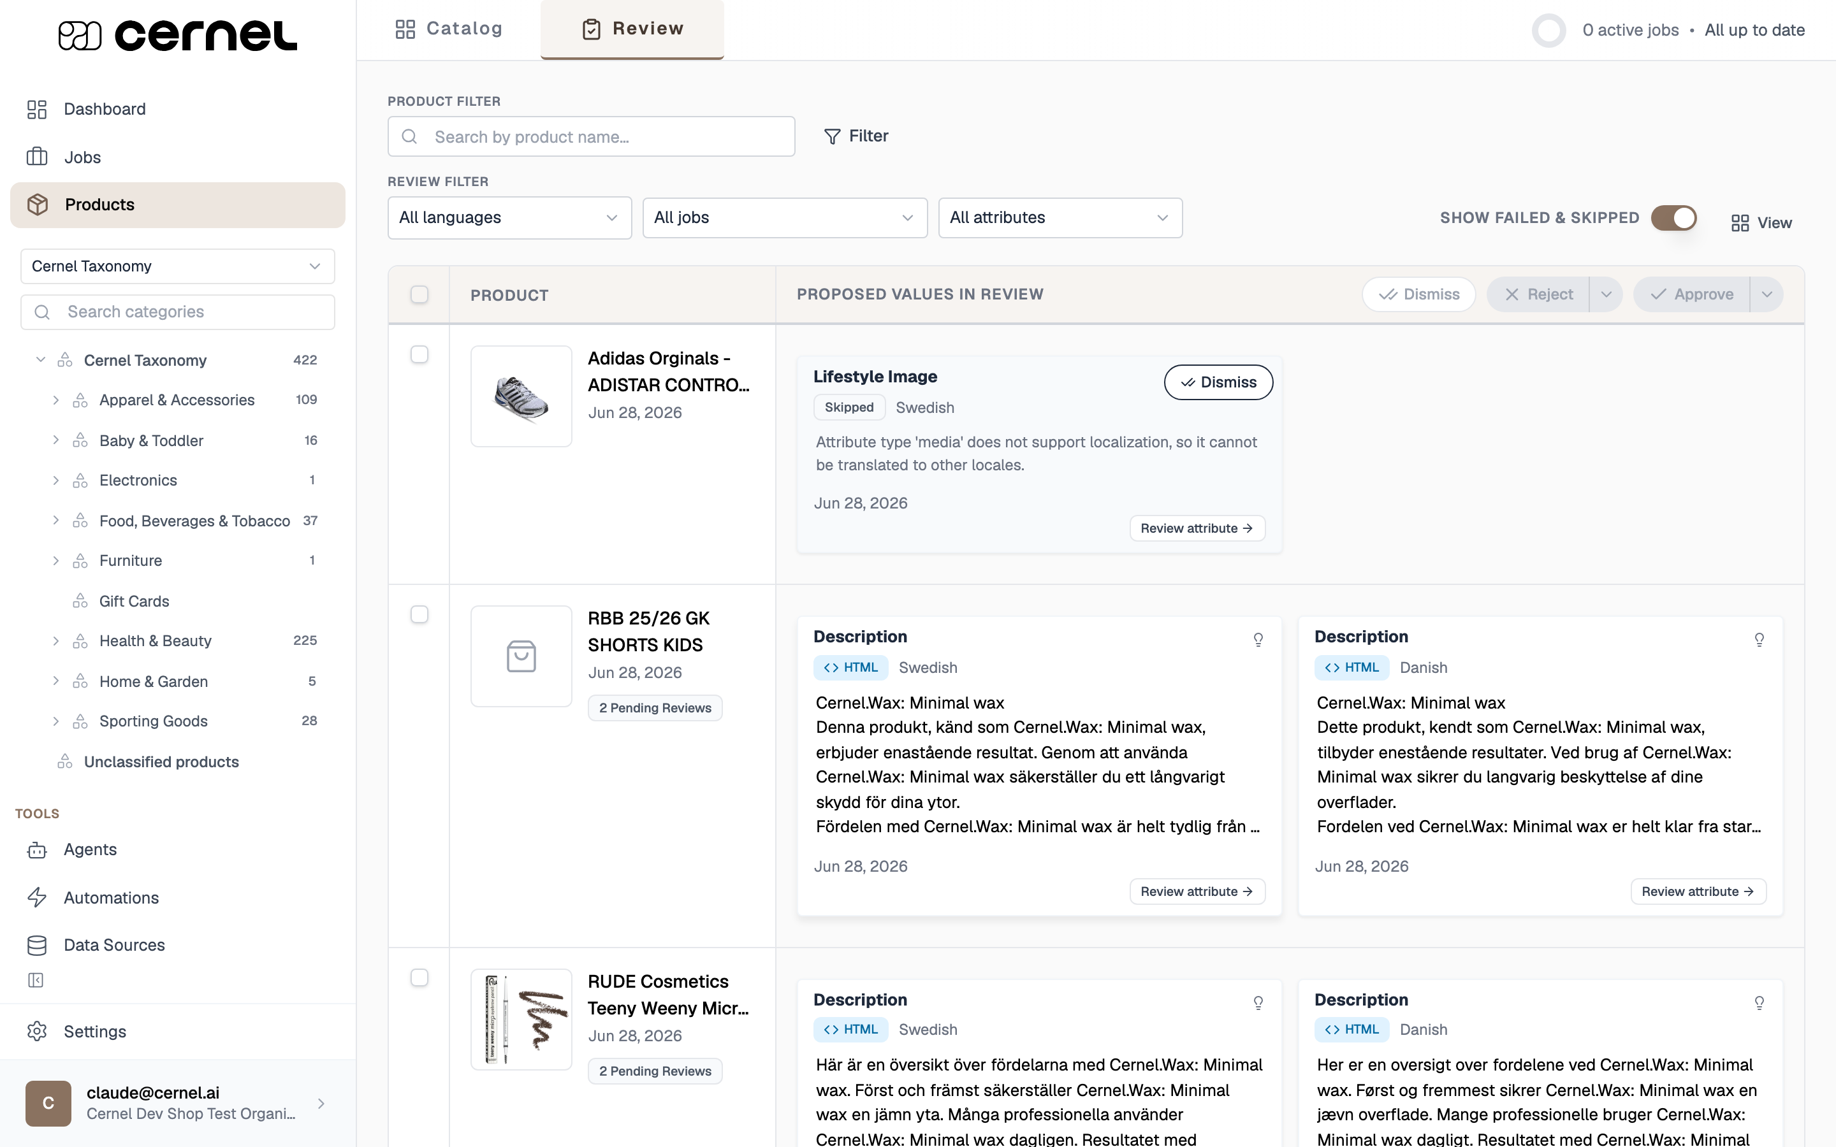Collapse the sidebar with the panel icon
The height and width of the screenshot is (1147, 1836).
pos(36,980)
